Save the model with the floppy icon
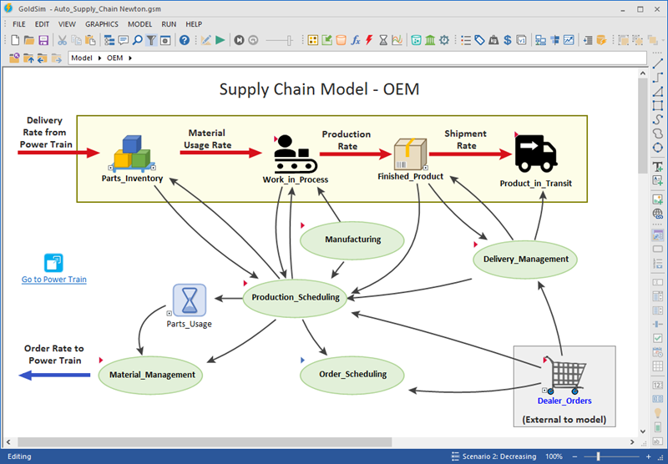The height and width of the screenshot is (464, 668). click(x=43, y=40)
